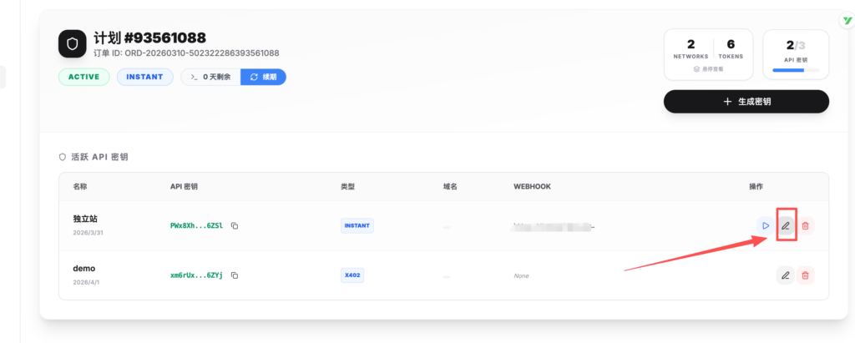Select the 独立站 key name
The image size is (855, 343).
click(85, 219)
